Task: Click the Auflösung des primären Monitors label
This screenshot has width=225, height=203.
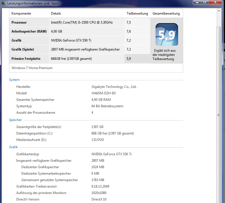Action: coord(41,193)
